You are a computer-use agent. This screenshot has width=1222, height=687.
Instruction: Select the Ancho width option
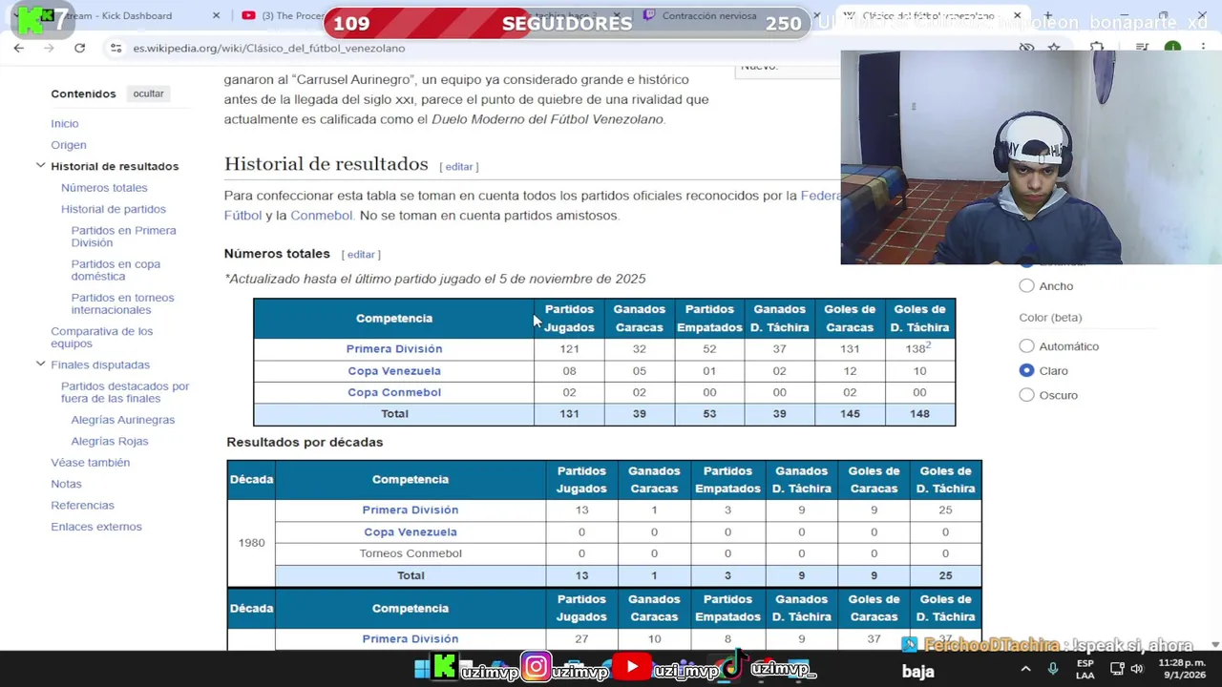[1026, 286]
